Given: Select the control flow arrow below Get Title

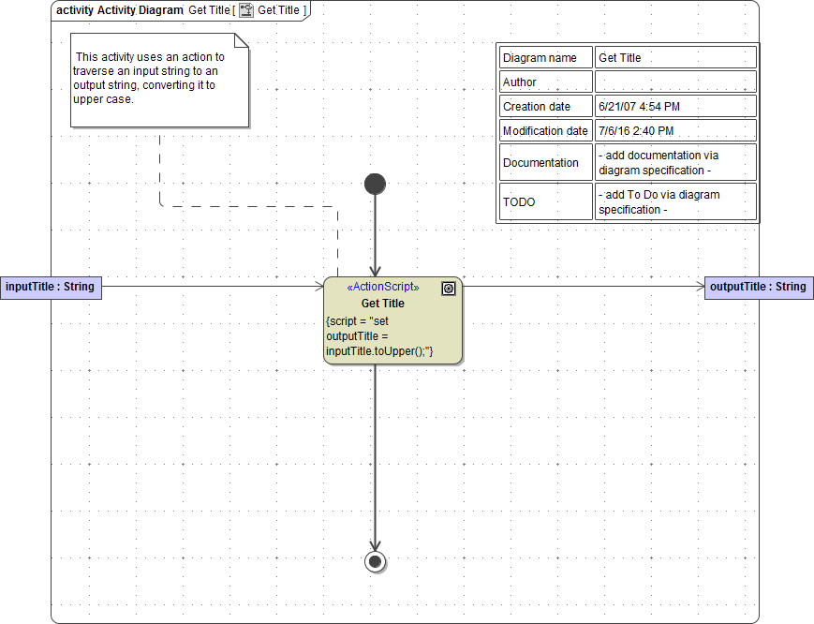Looking at the screenshot, I should (x=375, y=459).
